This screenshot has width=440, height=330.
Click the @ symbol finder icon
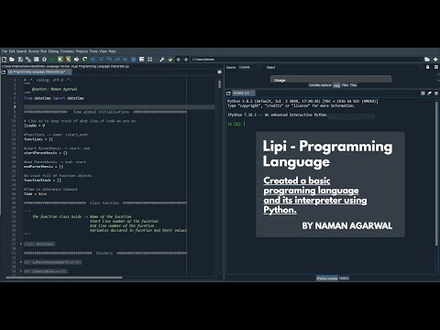coord(45,60)
